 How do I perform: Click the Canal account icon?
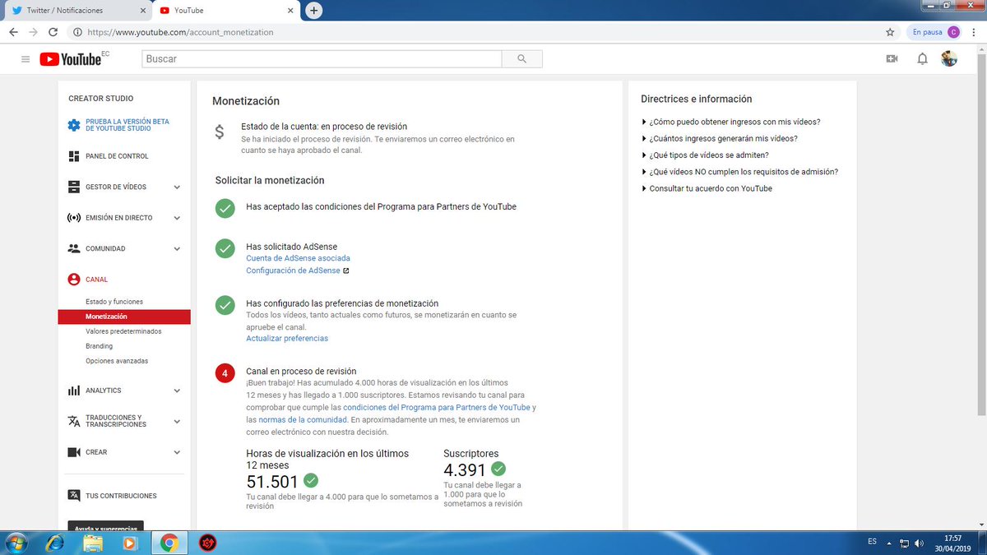click(74, 280)
